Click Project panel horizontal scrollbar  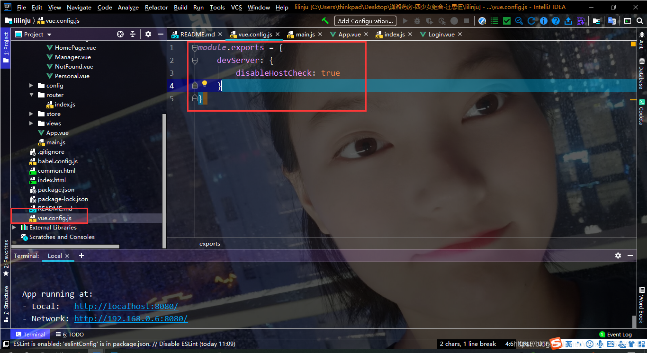click(65, 247)
